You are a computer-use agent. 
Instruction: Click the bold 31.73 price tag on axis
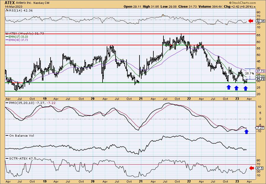(260, 79)
